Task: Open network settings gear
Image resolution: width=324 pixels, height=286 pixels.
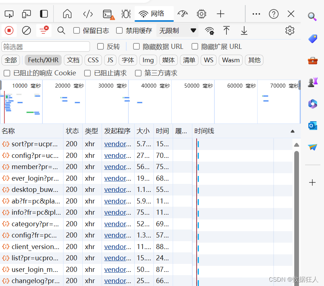Action: click(290, 30)
